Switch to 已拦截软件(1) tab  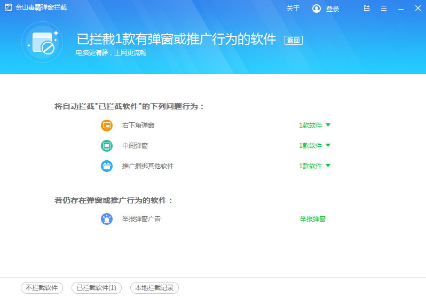(x=96, y=288)
